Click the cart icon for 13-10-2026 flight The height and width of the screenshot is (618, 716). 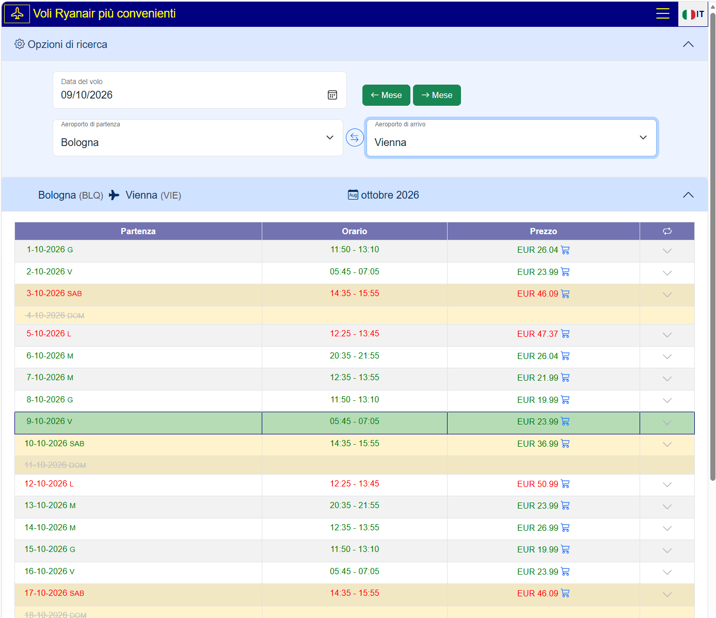[565, 506]
